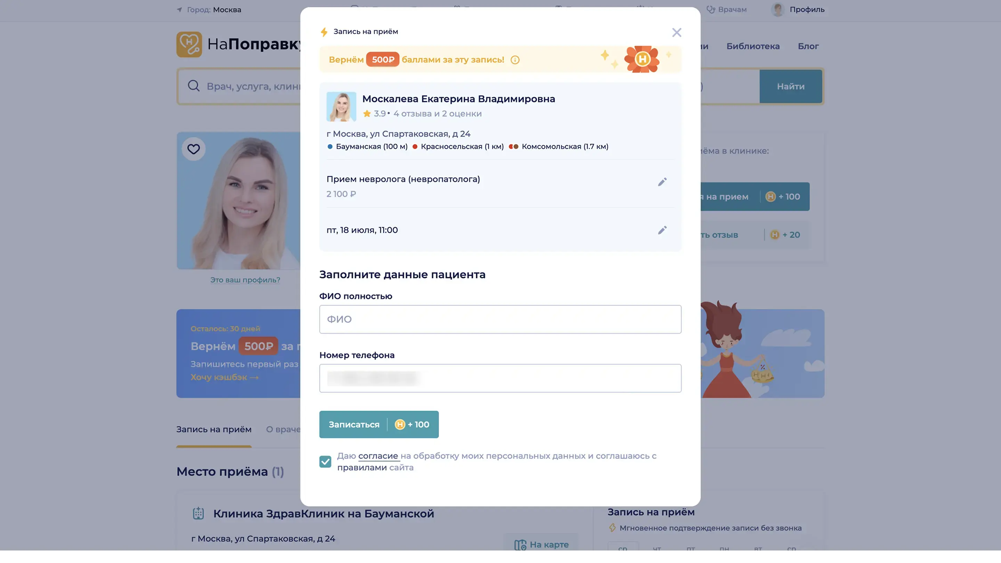The width and height of the screenshot is (1001, 563).
Task: Uncheck the personal data consent checkbox
Action: (x=325, y=461)
